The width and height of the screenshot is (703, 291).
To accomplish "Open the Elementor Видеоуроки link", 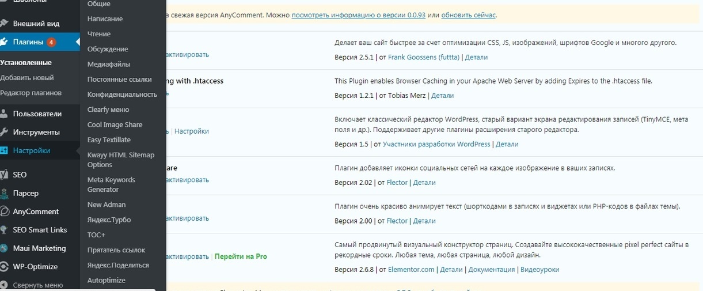I will [540, 270].
